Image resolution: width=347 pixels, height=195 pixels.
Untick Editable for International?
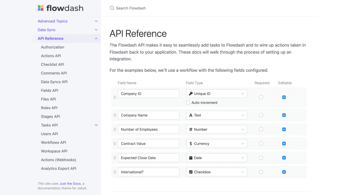tap(284, 172)
